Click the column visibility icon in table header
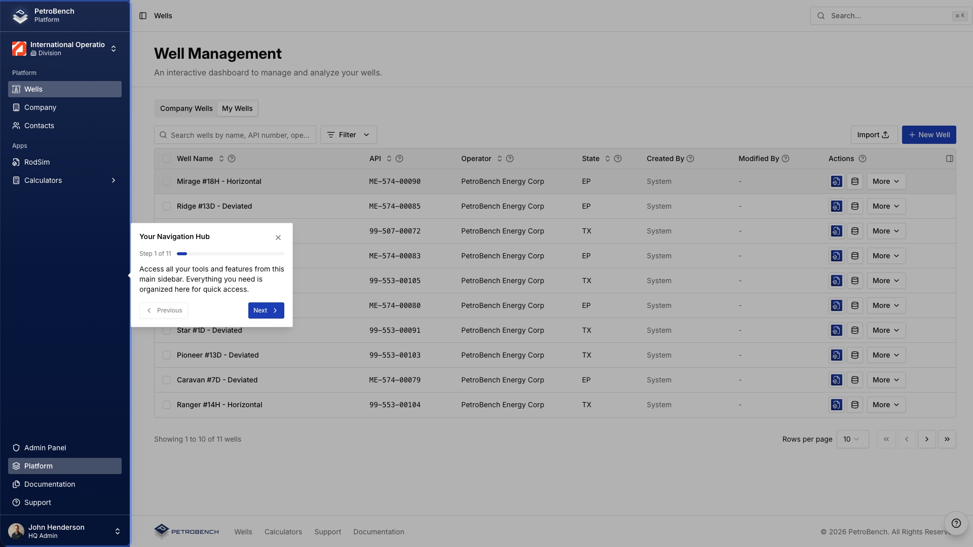 [x=950, y=159]
